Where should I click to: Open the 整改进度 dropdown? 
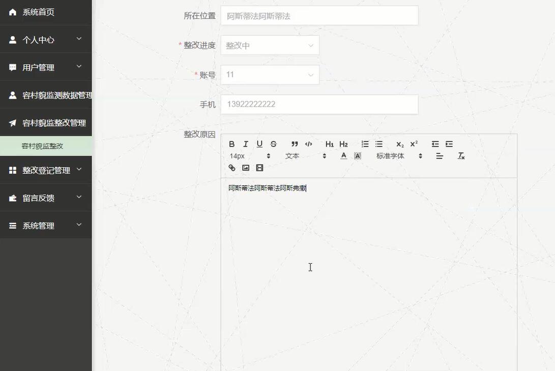[270, 45]
